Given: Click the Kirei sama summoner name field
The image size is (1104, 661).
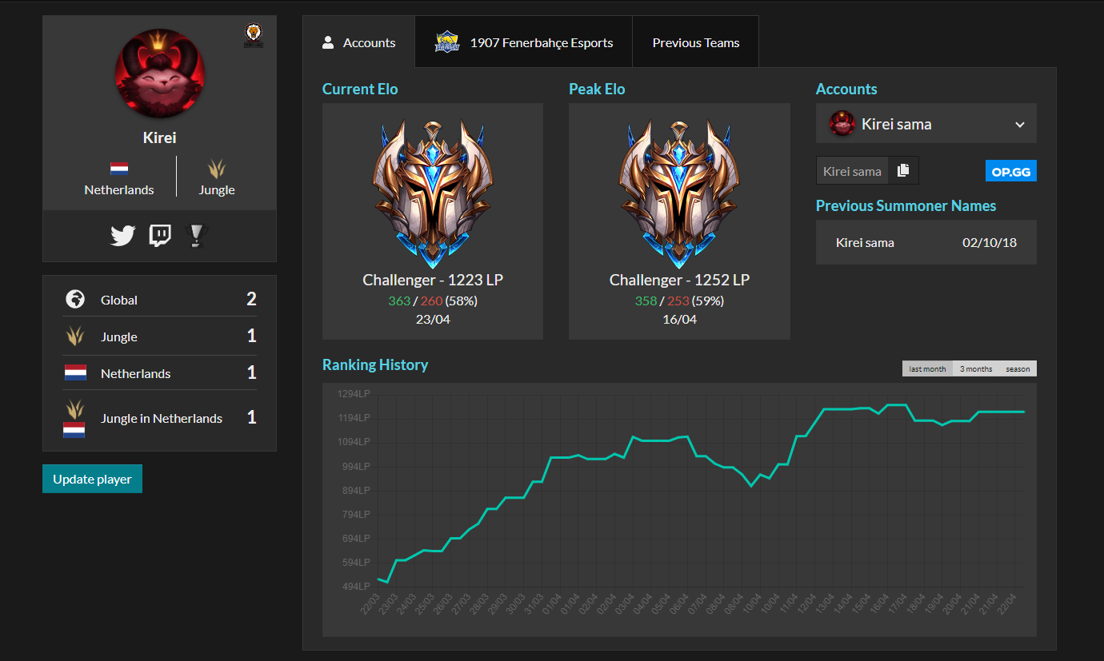Looking at the screenshot, I should click(853, 170).
